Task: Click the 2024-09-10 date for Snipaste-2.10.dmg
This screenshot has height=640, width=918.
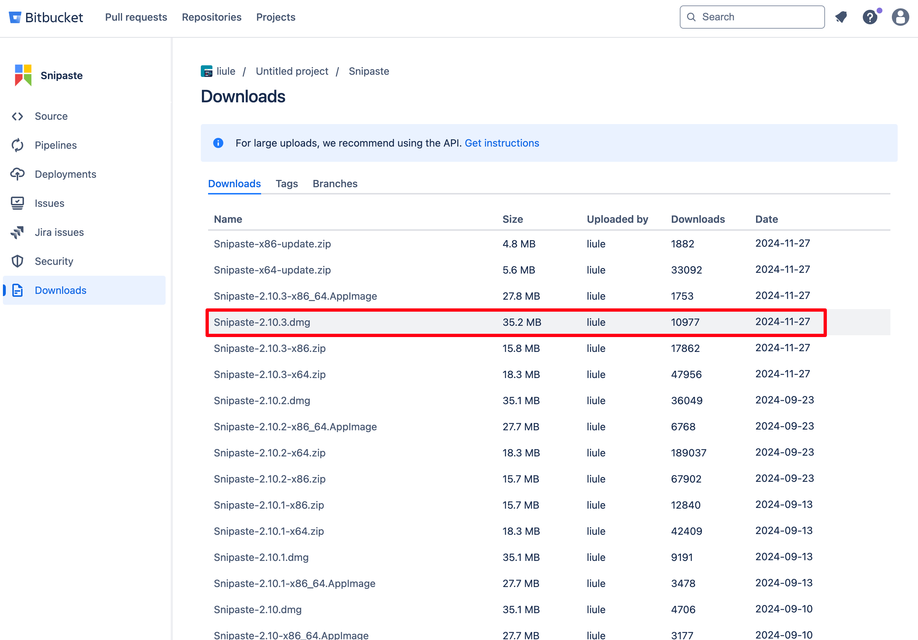Action: [x=784, y=609]
